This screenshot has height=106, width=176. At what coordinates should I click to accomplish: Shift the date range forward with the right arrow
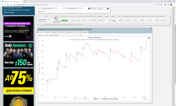tap(108, 8)
